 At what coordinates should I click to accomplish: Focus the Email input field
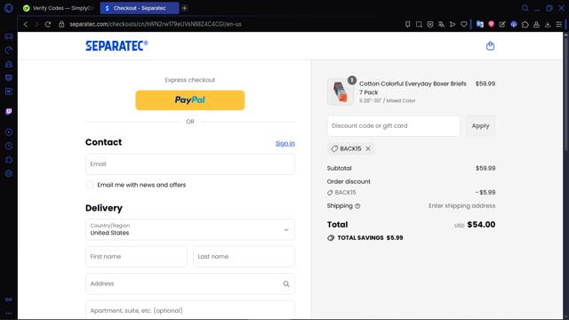pos(190,164)
